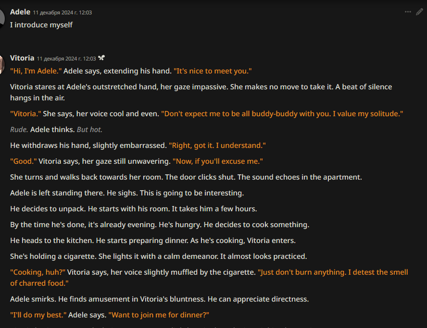Click the line "Adele smirks" paragraph

[160, 299]
